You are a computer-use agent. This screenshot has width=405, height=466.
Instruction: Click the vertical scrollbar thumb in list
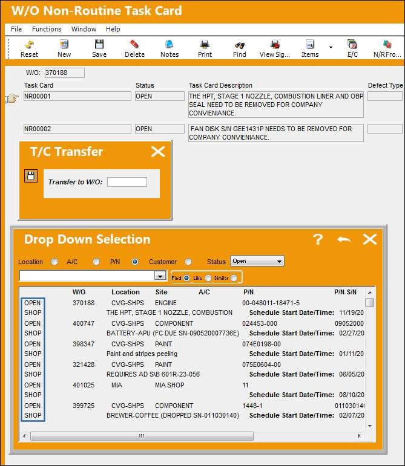(370, 302)
